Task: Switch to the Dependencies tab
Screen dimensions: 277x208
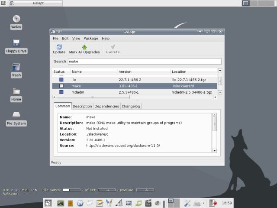Action: [x=106, y=106]
